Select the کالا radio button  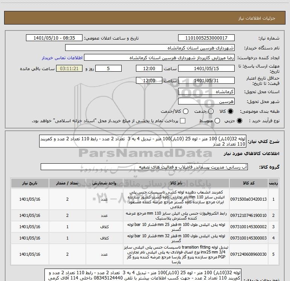[x=230, y=111]
